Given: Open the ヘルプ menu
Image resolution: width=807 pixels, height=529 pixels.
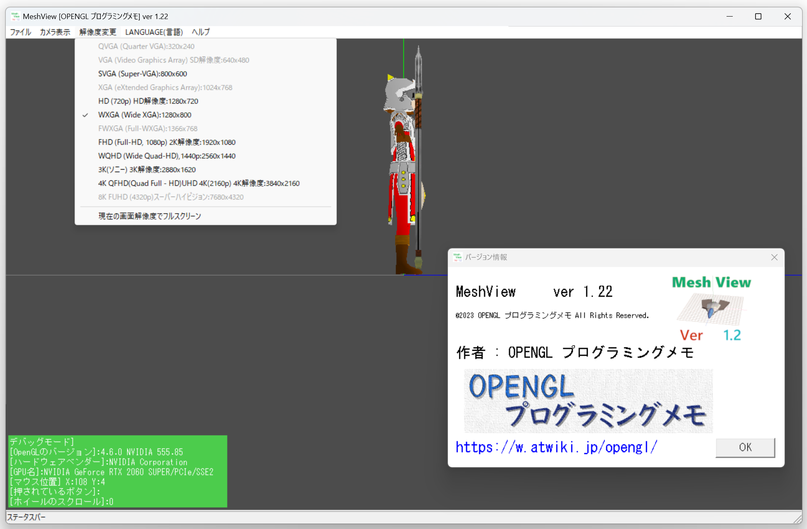Looking at the screenshot, I should [x=201, y=32].
